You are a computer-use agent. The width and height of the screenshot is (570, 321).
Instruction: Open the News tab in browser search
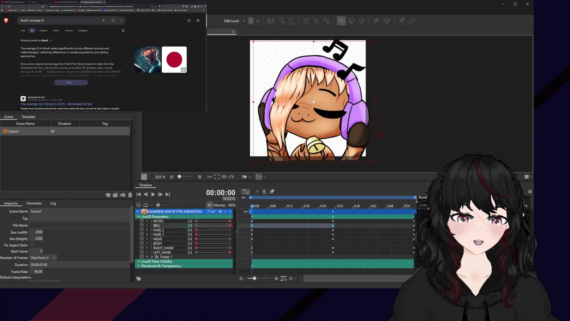56,31
